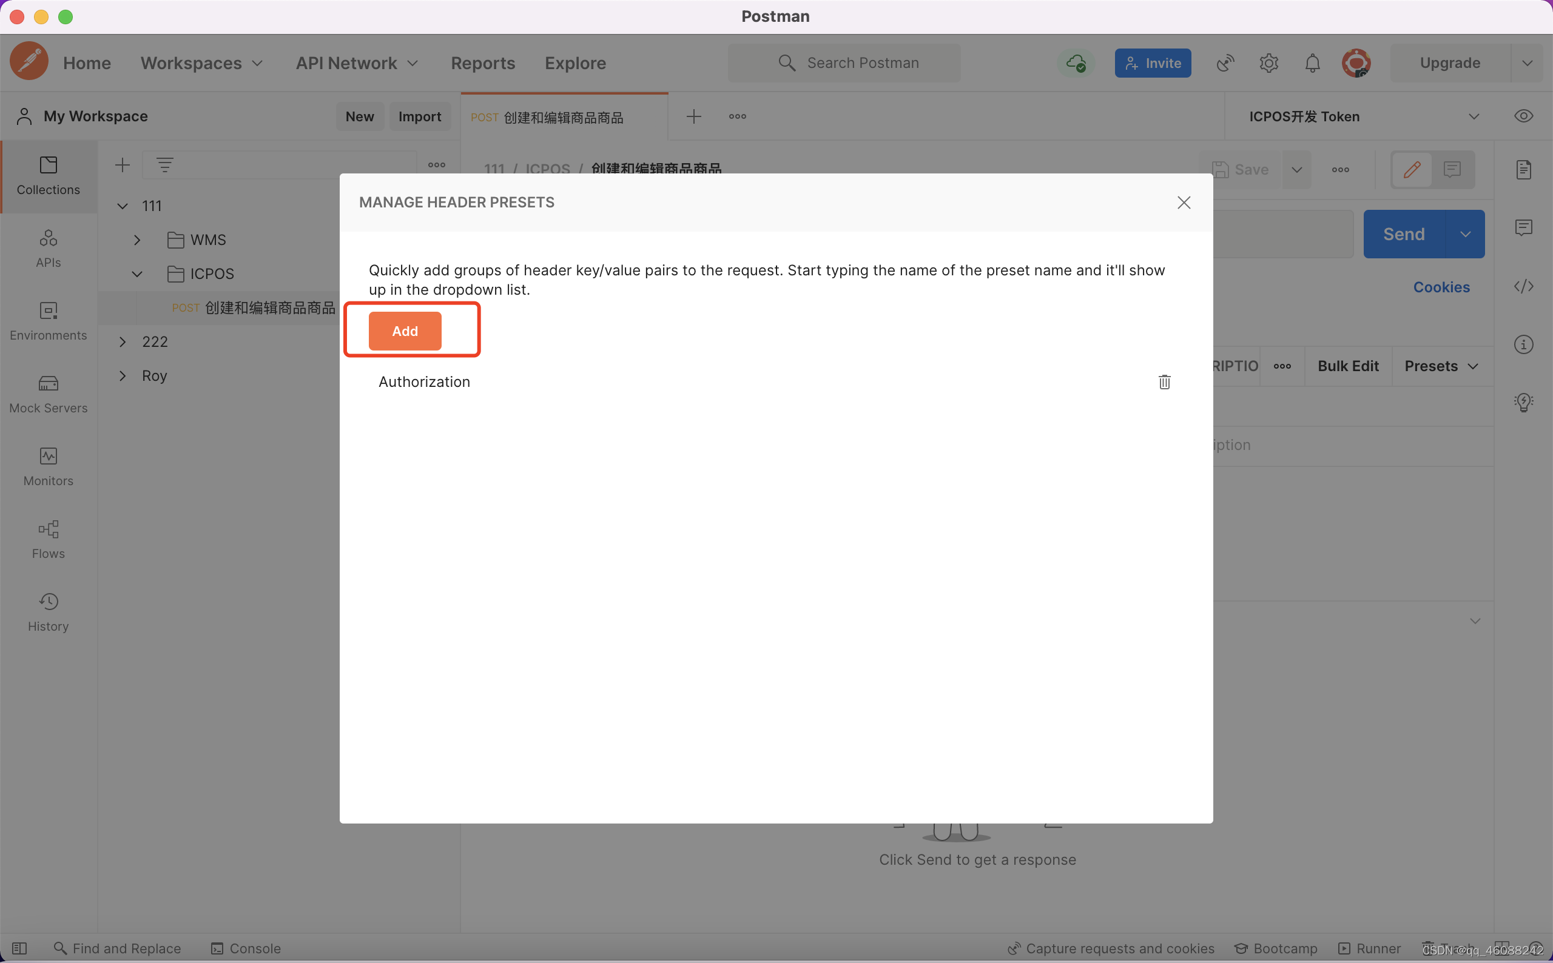Open the History sidebar panel

click(49, 611)
